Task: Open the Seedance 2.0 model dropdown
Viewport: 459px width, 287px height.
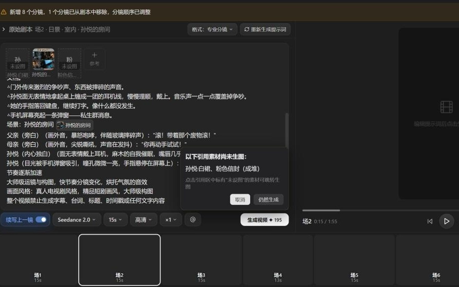Action: (77, 219)
